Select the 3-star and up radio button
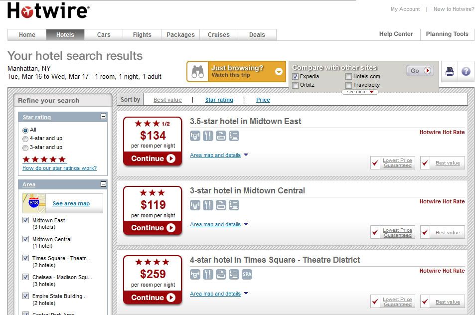The image size is (476, 315). [25, 148]
